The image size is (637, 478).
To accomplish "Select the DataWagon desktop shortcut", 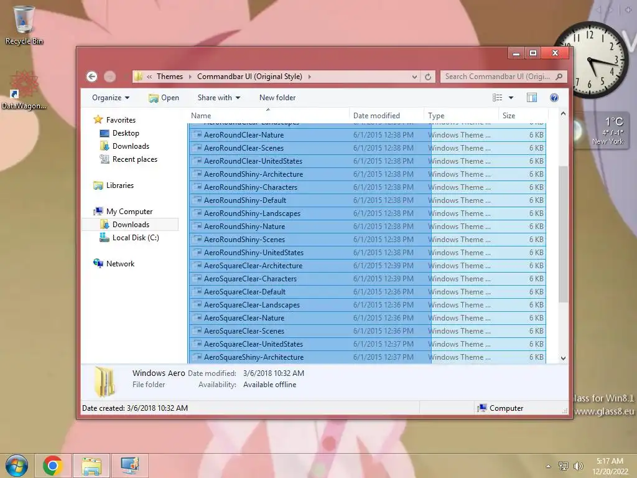I will (x=24, y=90).
